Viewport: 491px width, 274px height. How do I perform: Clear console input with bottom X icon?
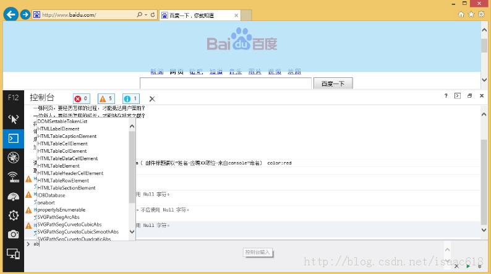(x=456, y=267)
